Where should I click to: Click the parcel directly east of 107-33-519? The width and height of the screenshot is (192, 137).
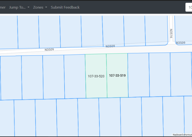tap(139, 75)
